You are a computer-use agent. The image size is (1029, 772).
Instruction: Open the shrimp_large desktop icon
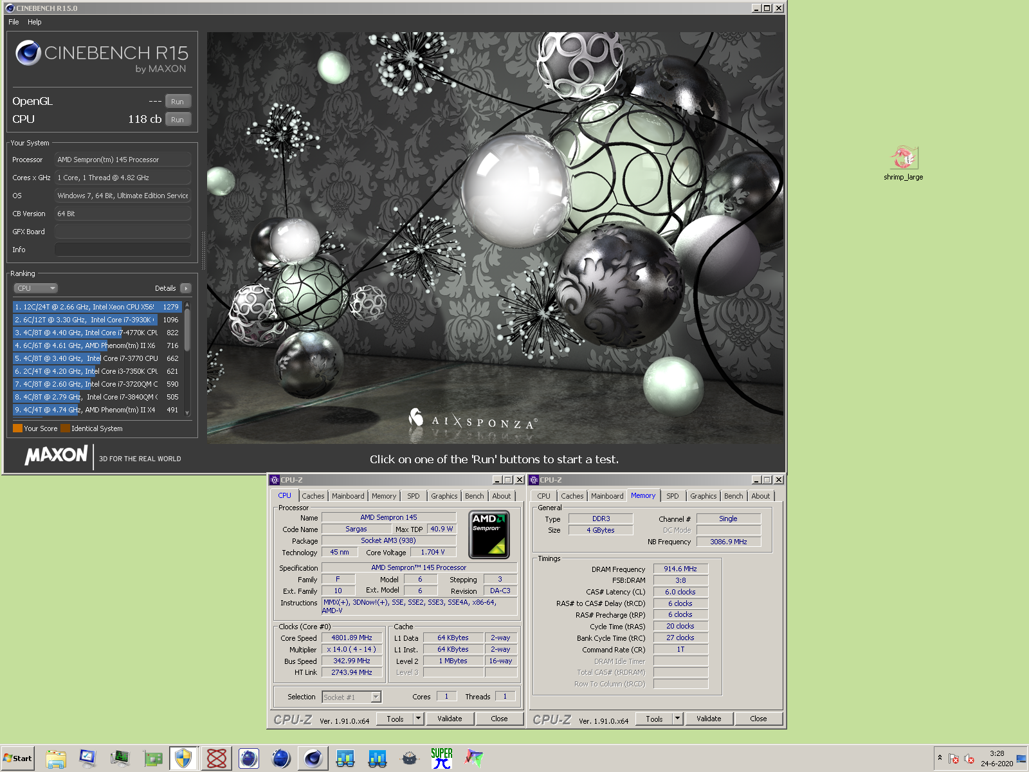[x=904, y=163]
